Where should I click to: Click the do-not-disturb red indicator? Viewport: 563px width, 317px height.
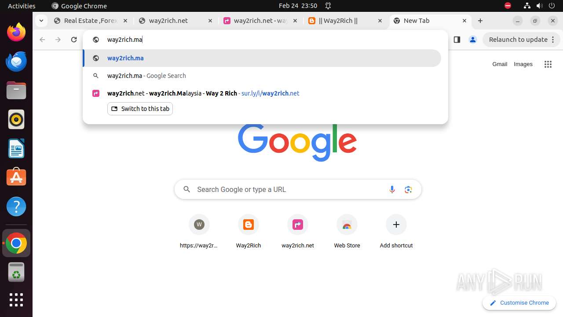508,6
